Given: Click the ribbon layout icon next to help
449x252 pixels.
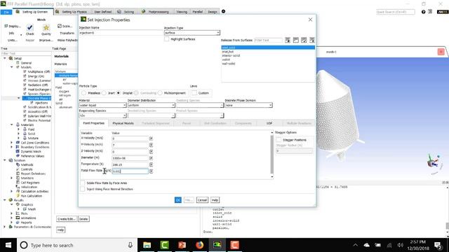Looking at the screenshot, I should tap(430, 12).
